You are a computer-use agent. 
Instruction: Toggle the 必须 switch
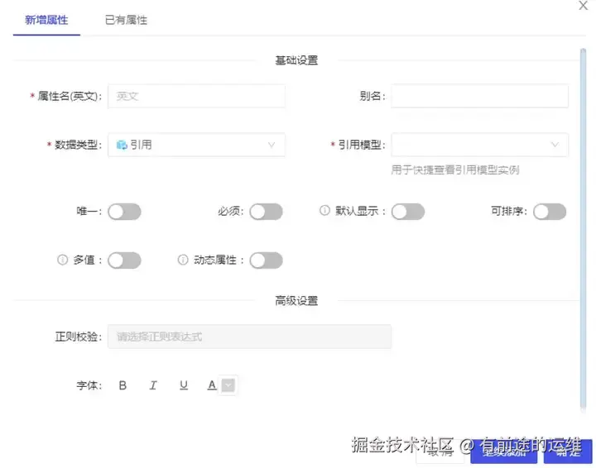pos(266,212)
